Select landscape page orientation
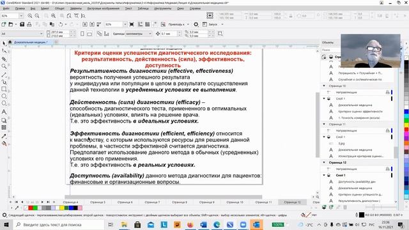Viewport: 409px width, 230px height. click(x=89, y=34)
